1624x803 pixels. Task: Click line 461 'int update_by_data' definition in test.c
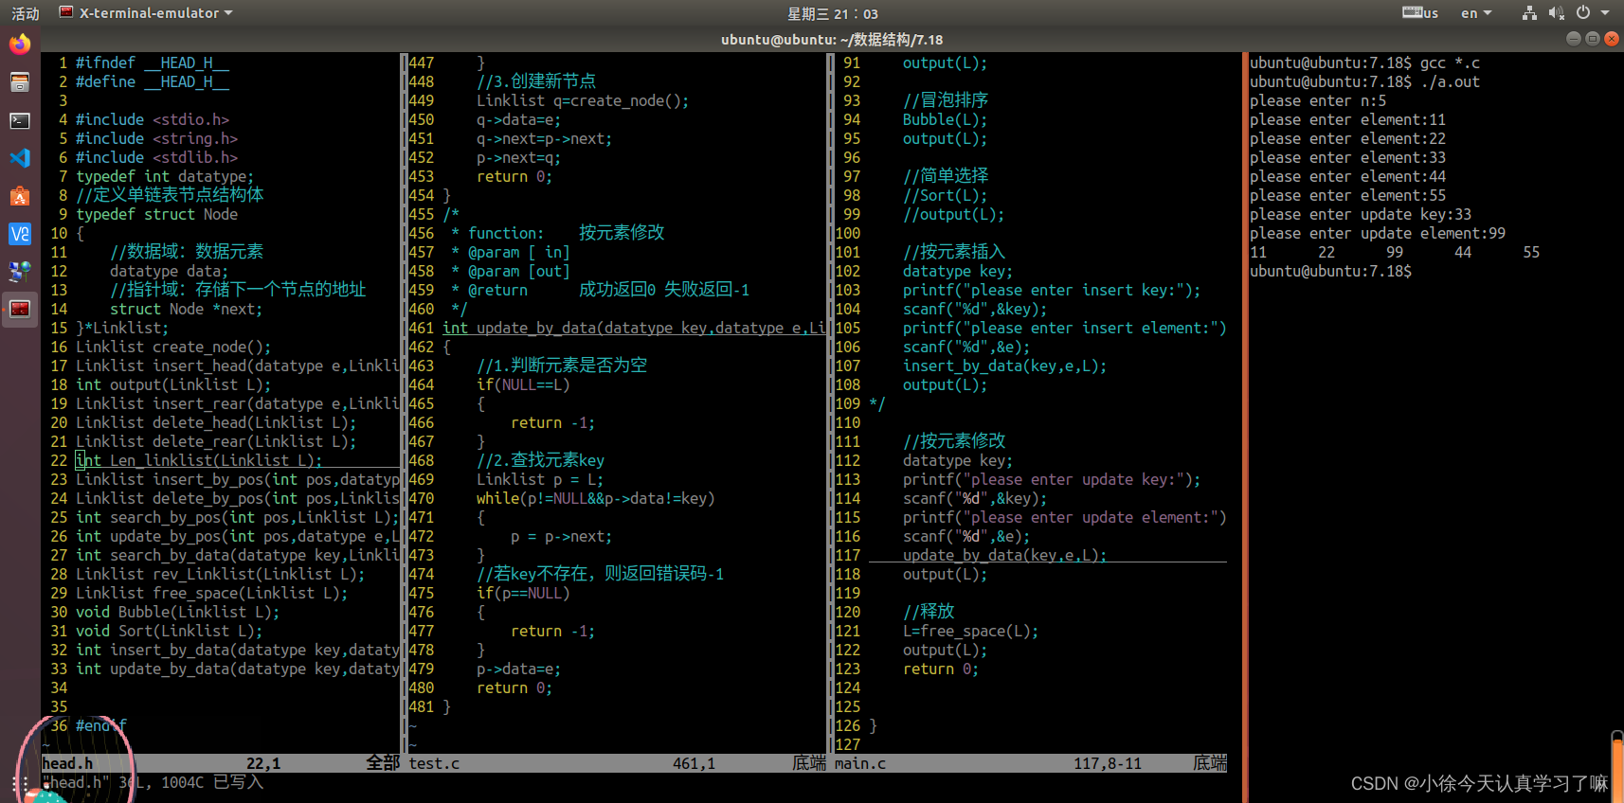[x=634, y=328]
